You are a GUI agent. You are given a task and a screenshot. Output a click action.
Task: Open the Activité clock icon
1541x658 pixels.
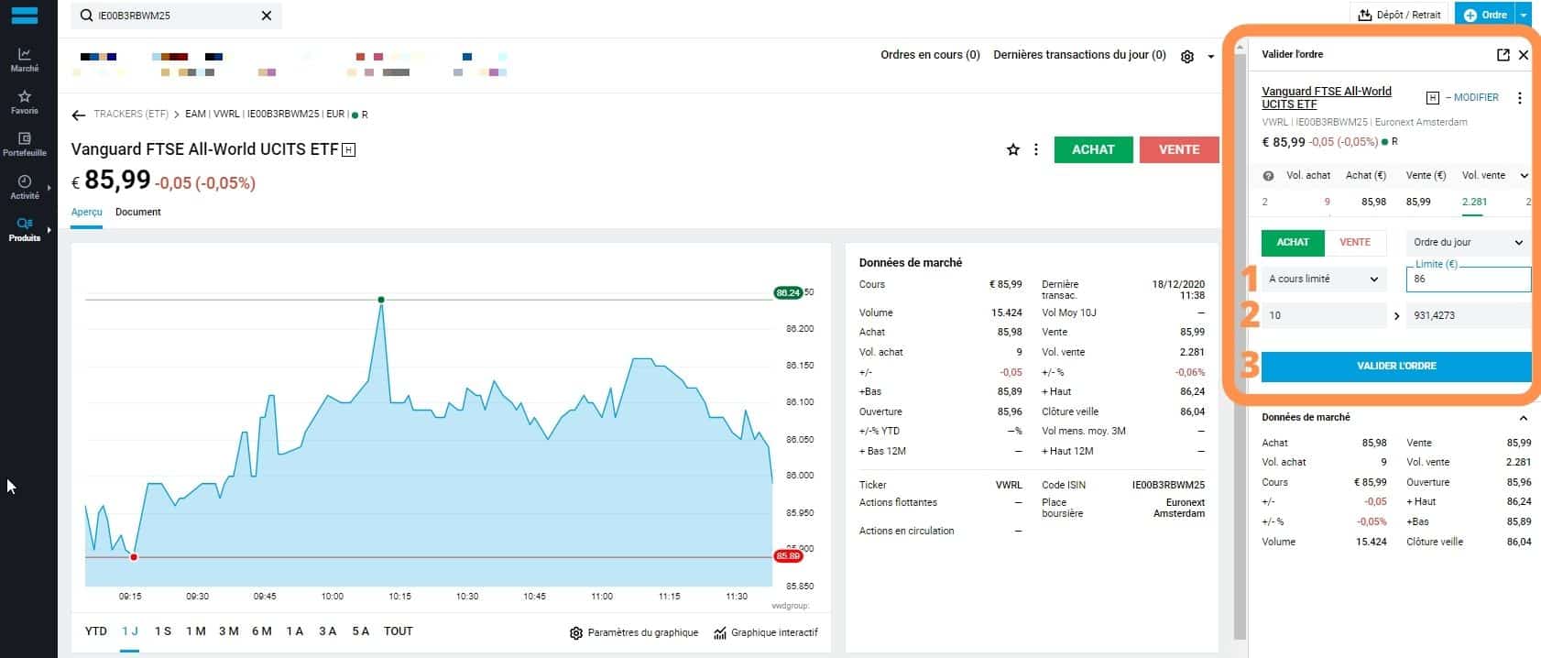point(25,186)
